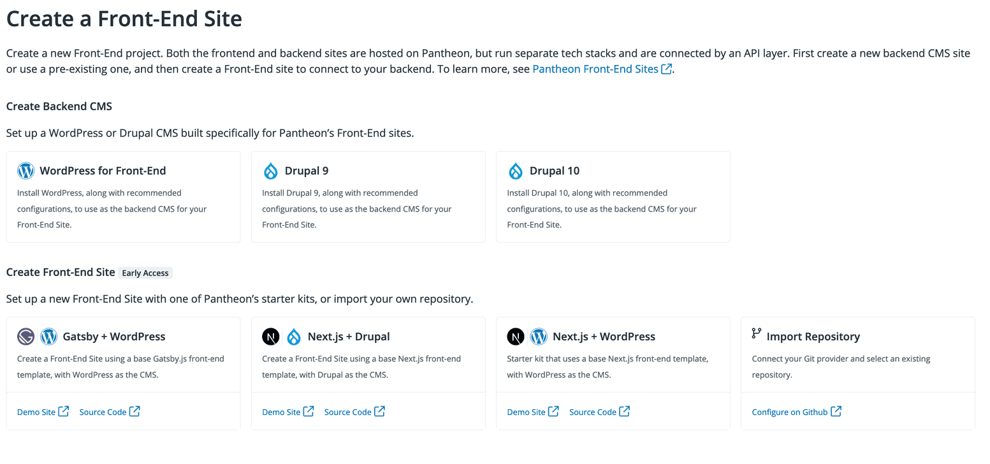Open Demo Site for Next.js + WordPress

point(526,411)
